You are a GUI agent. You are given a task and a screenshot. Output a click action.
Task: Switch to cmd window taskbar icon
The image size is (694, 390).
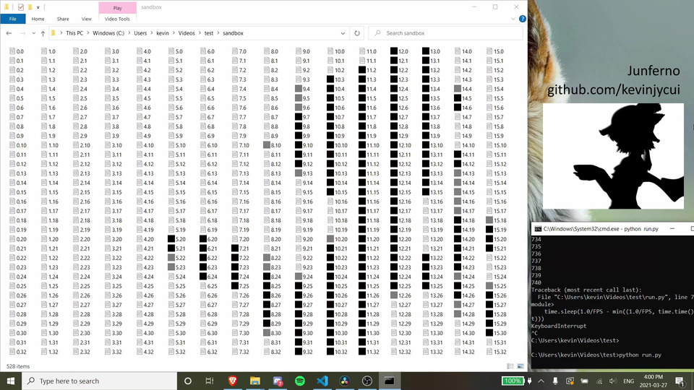390,381
